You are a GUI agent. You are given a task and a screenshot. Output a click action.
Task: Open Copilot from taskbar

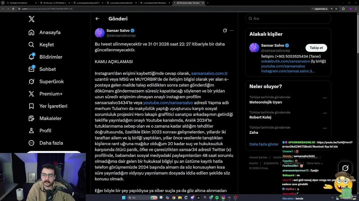pos(167,198)
